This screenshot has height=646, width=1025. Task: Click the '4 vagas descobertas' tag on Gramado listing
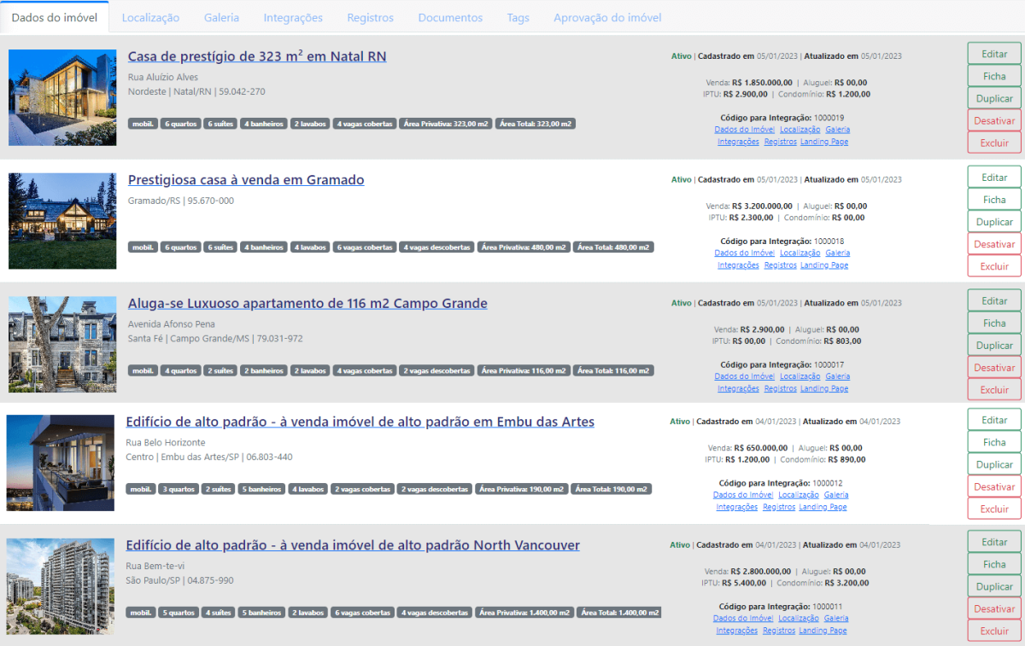pyautogui.click(x=436, y=247)
